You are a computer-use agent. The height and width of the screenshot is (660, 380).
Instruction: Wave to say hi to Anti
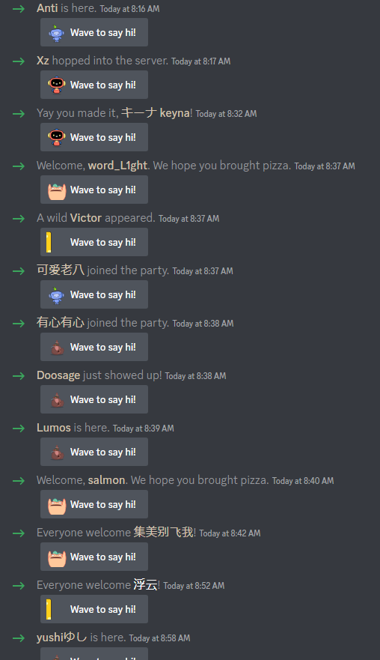(94, 32)
